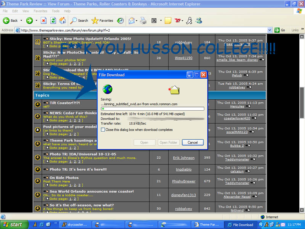
Task: Open the Tools menu
Action: (x=56, y=11)
